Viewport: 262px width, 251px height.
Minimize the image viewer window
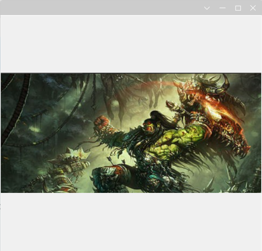[x=223, y=8]
